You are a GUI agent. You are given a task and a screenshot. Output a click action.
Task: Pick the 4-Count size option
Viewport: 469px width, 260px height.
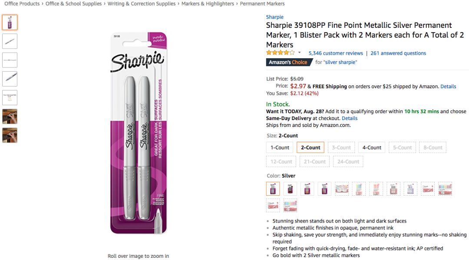click(372, 147)
